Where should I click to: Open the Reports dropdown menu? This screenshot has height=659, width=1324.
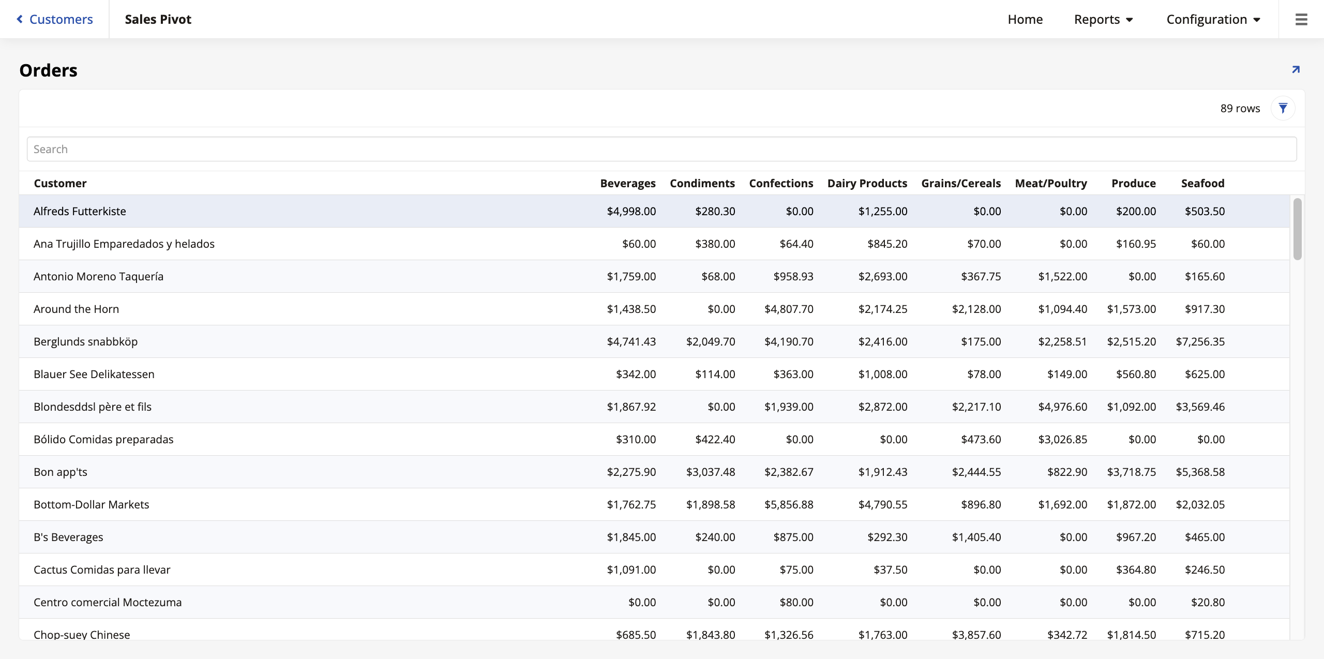point(1097,19)
